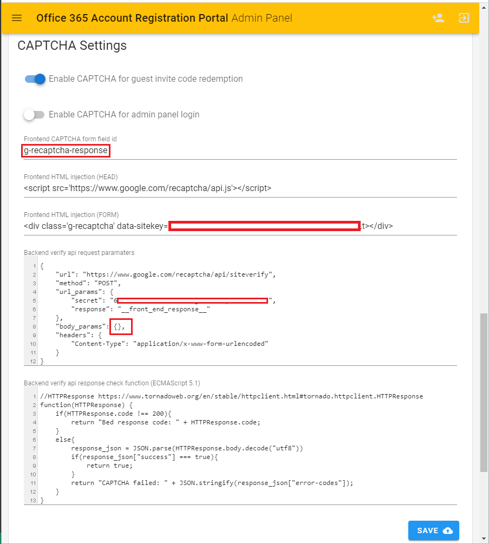Screen dimensions: 489x544
Task: Click the scrollbar down arrow
Action: pos(484,539)
